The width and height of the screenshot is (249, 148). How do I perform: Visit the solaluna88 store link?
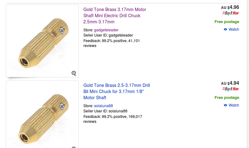point(103,106)
